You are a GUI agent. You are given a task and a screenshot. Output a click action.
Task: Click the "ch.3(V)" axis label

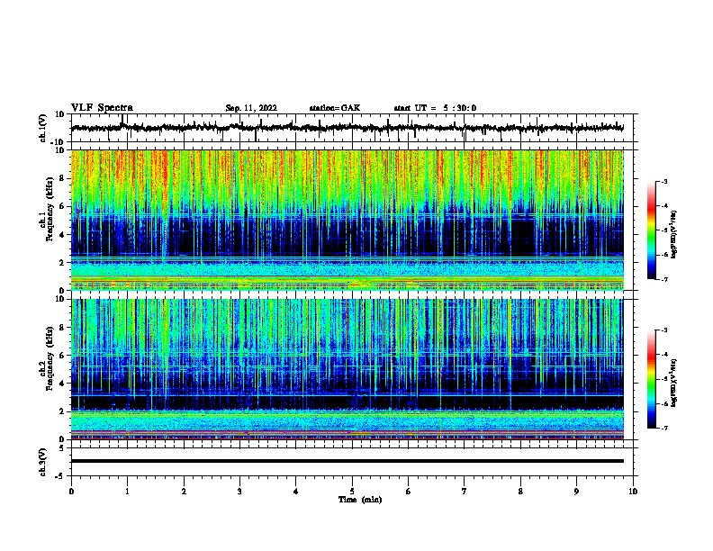(43, 462)
